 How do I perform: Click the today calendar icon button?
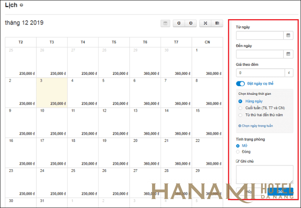(165, 24)
